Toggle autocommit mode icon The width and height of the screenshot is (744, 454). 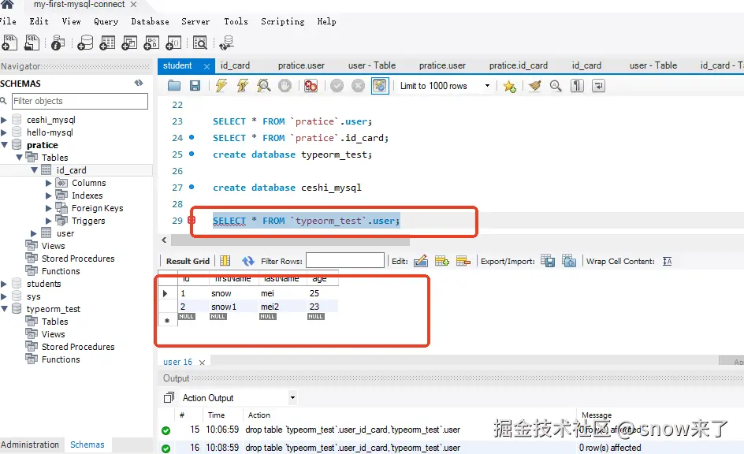[x=380, y=86]
